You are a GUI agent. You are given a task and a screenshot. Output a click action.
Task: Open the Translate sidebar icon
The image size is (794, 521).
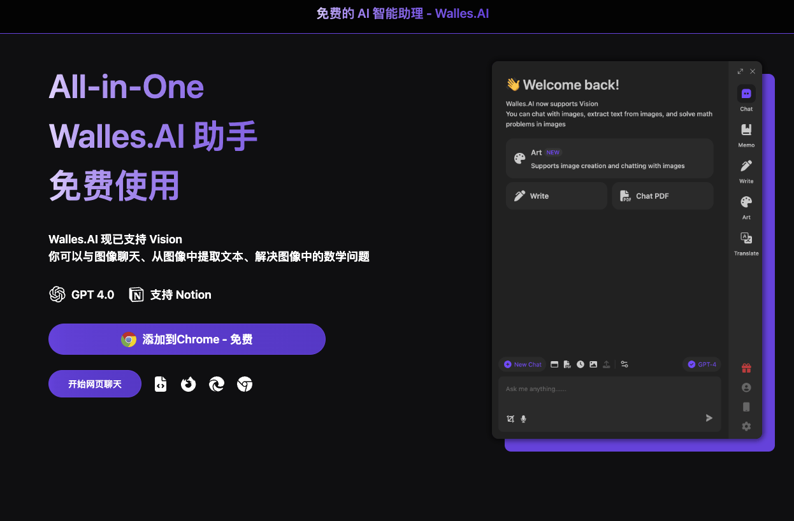coord(746,238)
